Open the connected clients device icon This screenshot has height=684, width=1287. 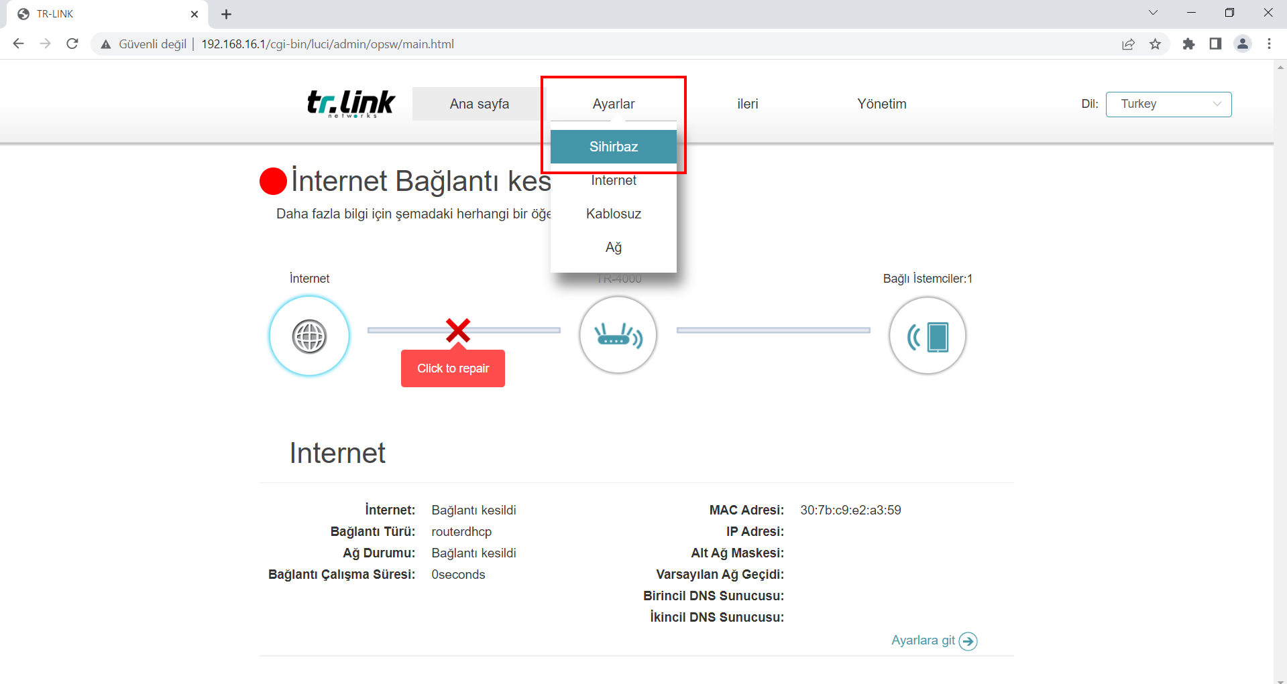point(928,335)
